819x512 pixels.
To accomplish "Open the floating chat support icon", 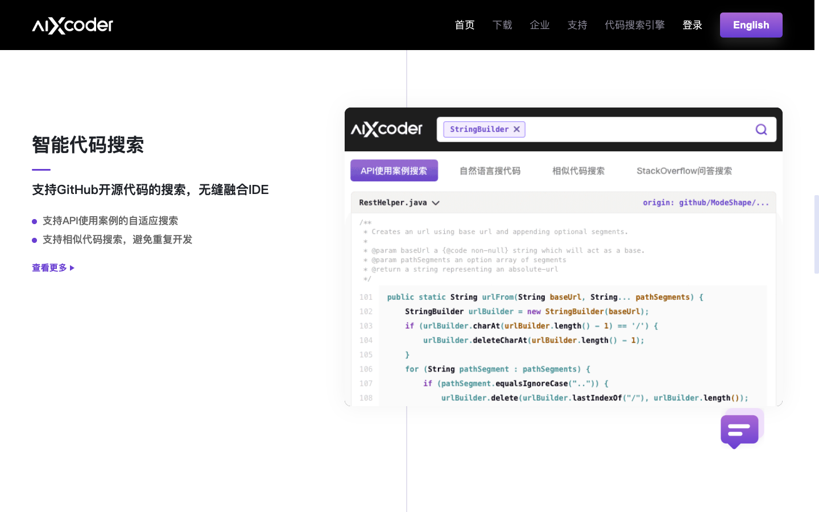I will click(741, 429).
